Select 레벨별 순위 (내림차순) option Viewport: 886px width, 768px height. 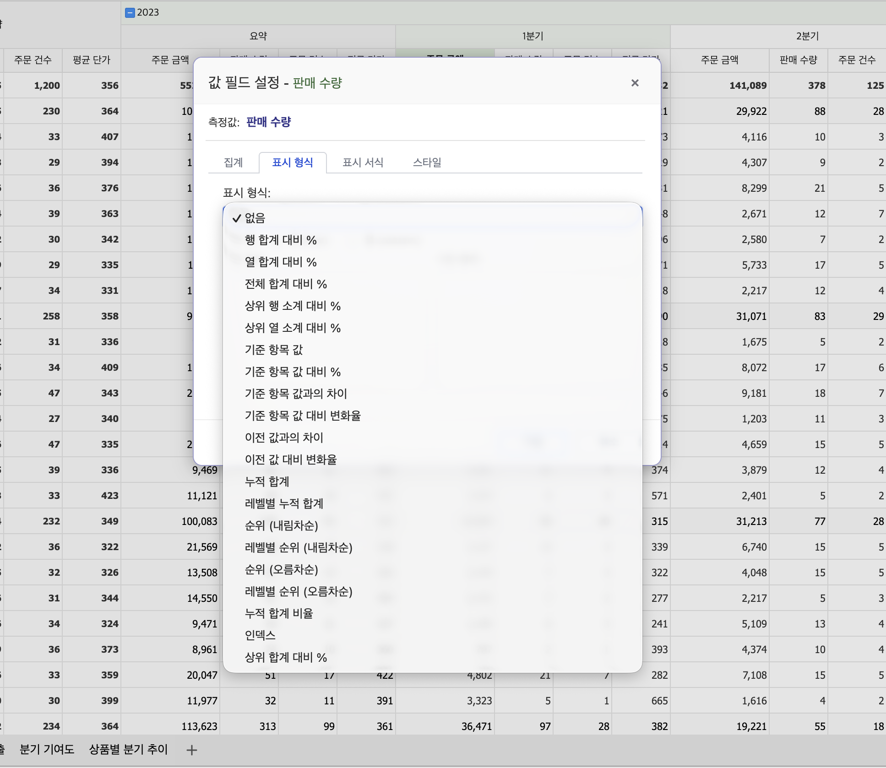tap(432, 547)
